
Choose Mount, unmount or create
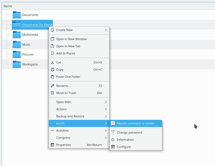[x=135, y=123]
